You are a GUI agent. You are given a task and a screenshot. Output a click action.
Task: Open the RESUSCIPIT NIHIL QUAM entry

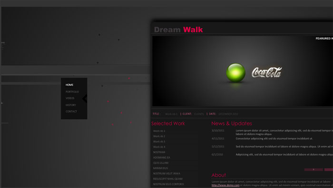(x=168, y=178)
